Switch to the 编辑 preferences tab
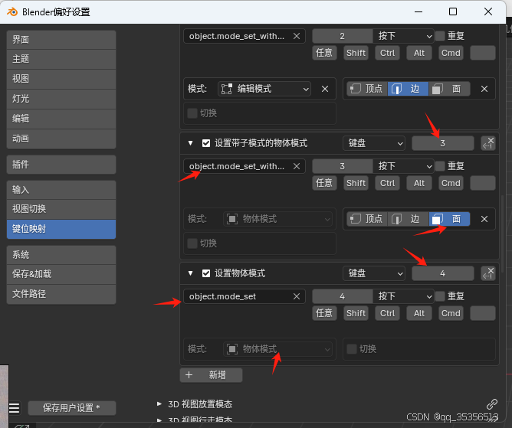This screenshot has height=428, width=512. 61,119
